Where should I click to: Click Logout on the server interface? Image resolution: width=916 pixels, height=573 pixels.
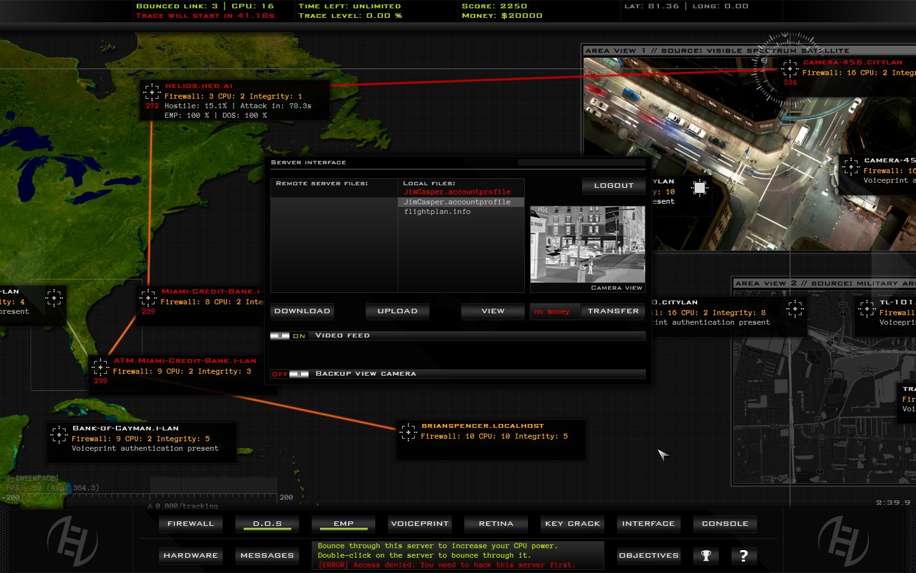[613, 185]
